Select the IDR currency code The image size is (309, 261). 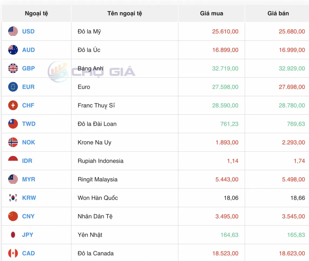(x=27, y=161)
